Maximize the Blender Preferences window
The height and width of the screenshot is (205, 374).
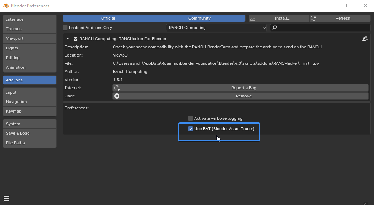(348, 6)
